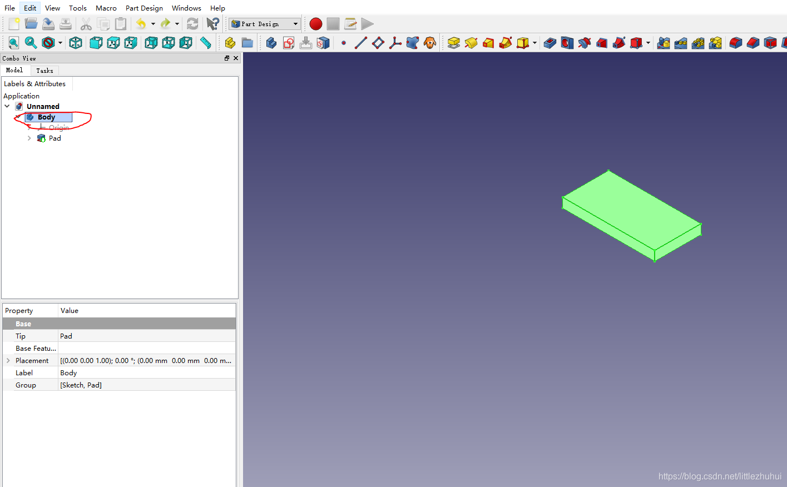Expand the Placement property row

(x=8, y=361)
